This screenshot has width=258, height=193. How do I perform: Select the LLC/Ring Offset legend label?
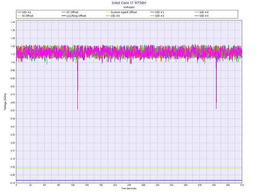pyautogui.click(x=76, y=16)
